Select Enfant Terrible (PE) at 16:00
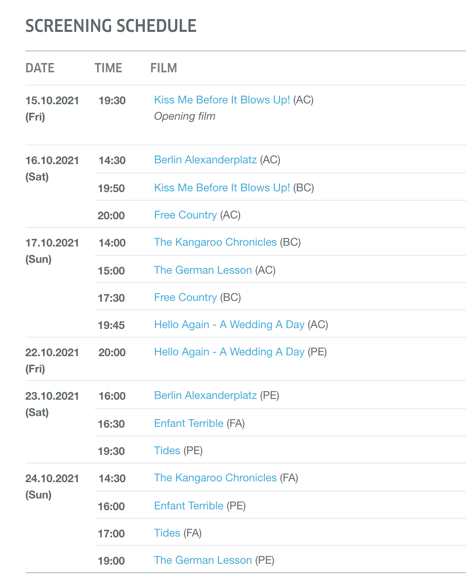This screenshot has width=466, height=584. point(189,506)
